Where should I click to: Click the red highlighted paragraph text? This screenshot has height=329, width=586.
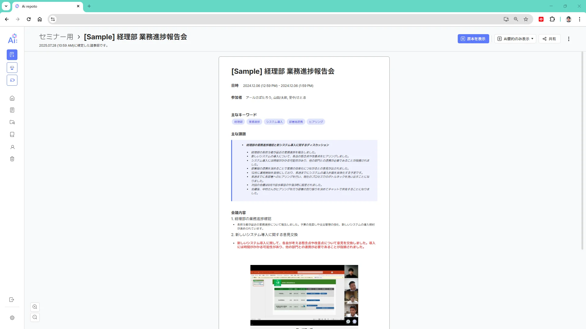tap(306, 245)
